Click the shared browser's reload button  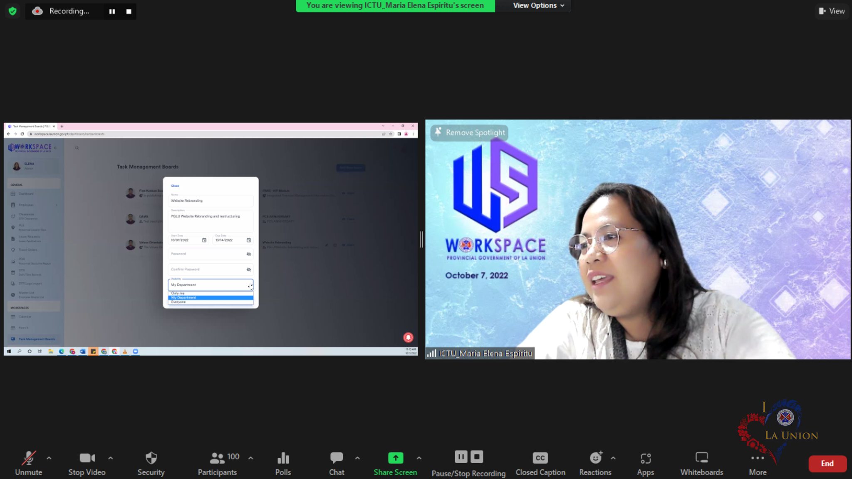(22, 134)
